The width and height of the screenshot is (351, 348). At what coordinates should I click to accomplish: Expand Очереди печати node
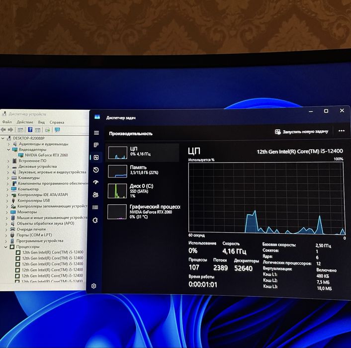6,230
